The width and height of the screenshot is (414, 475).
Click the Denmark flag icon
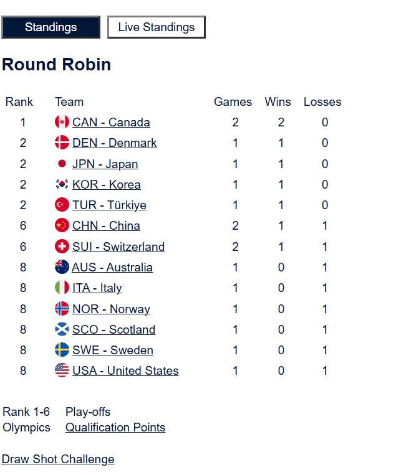(x=62, y=143)
